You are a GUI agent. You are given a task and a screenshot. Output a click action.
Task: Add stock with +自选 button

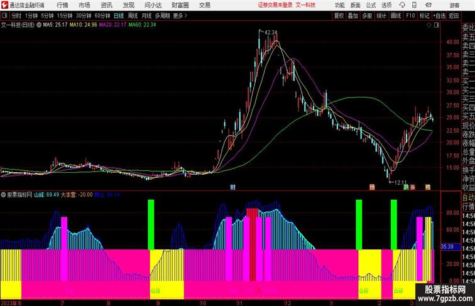click(x=439, y=16)
